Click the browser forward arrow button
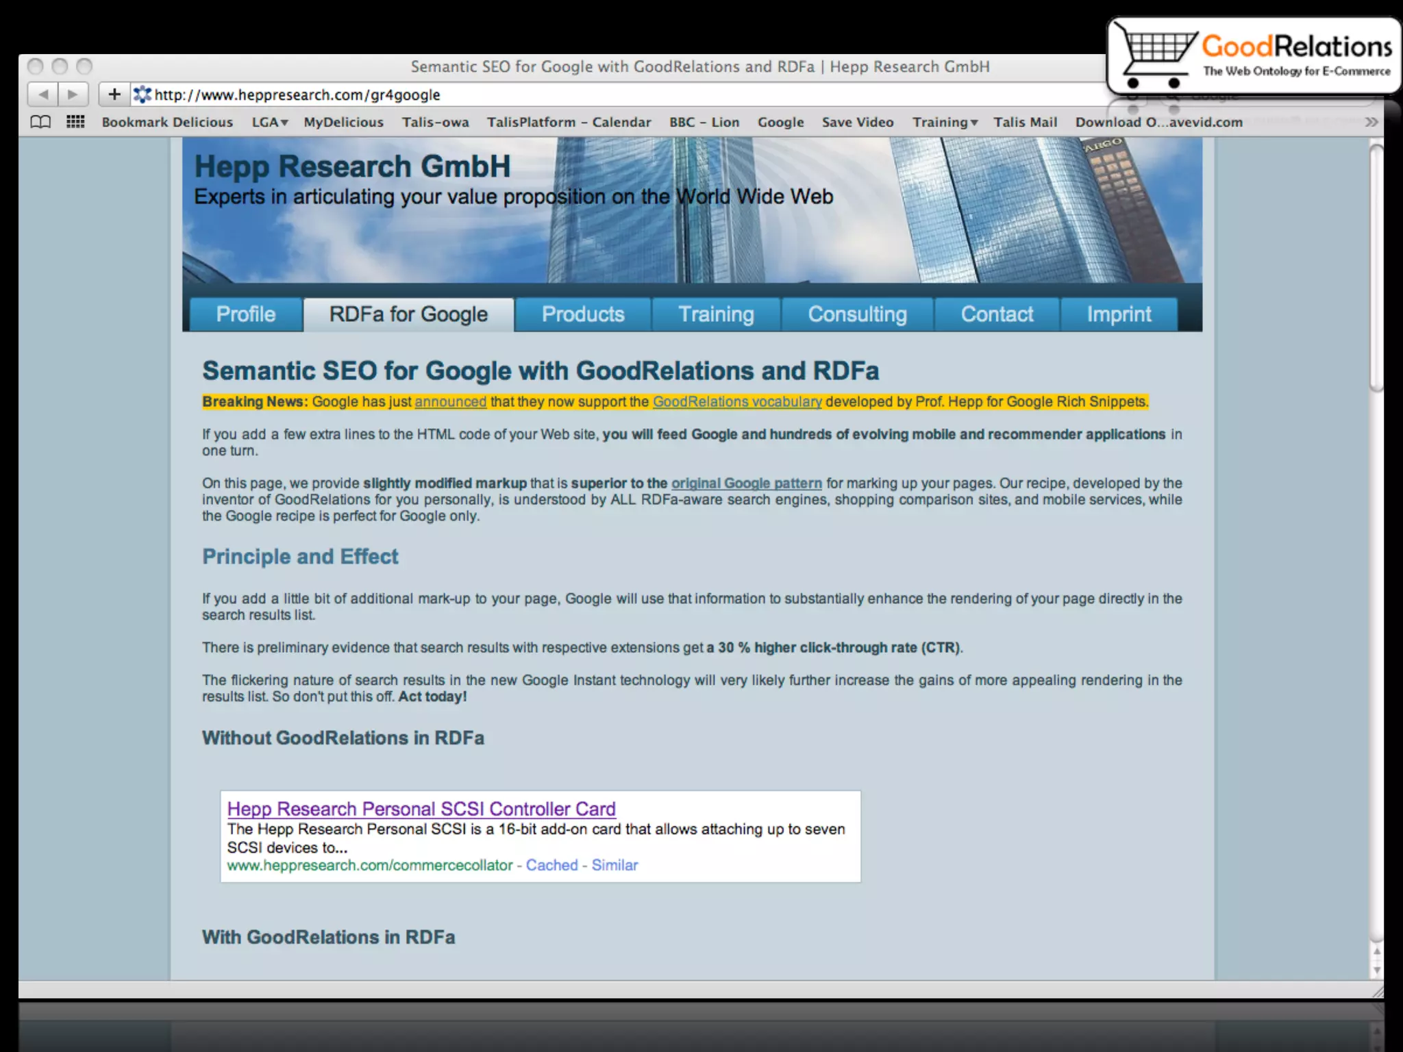Screen dimensions: 1403x1052 [x=73, y=95]
